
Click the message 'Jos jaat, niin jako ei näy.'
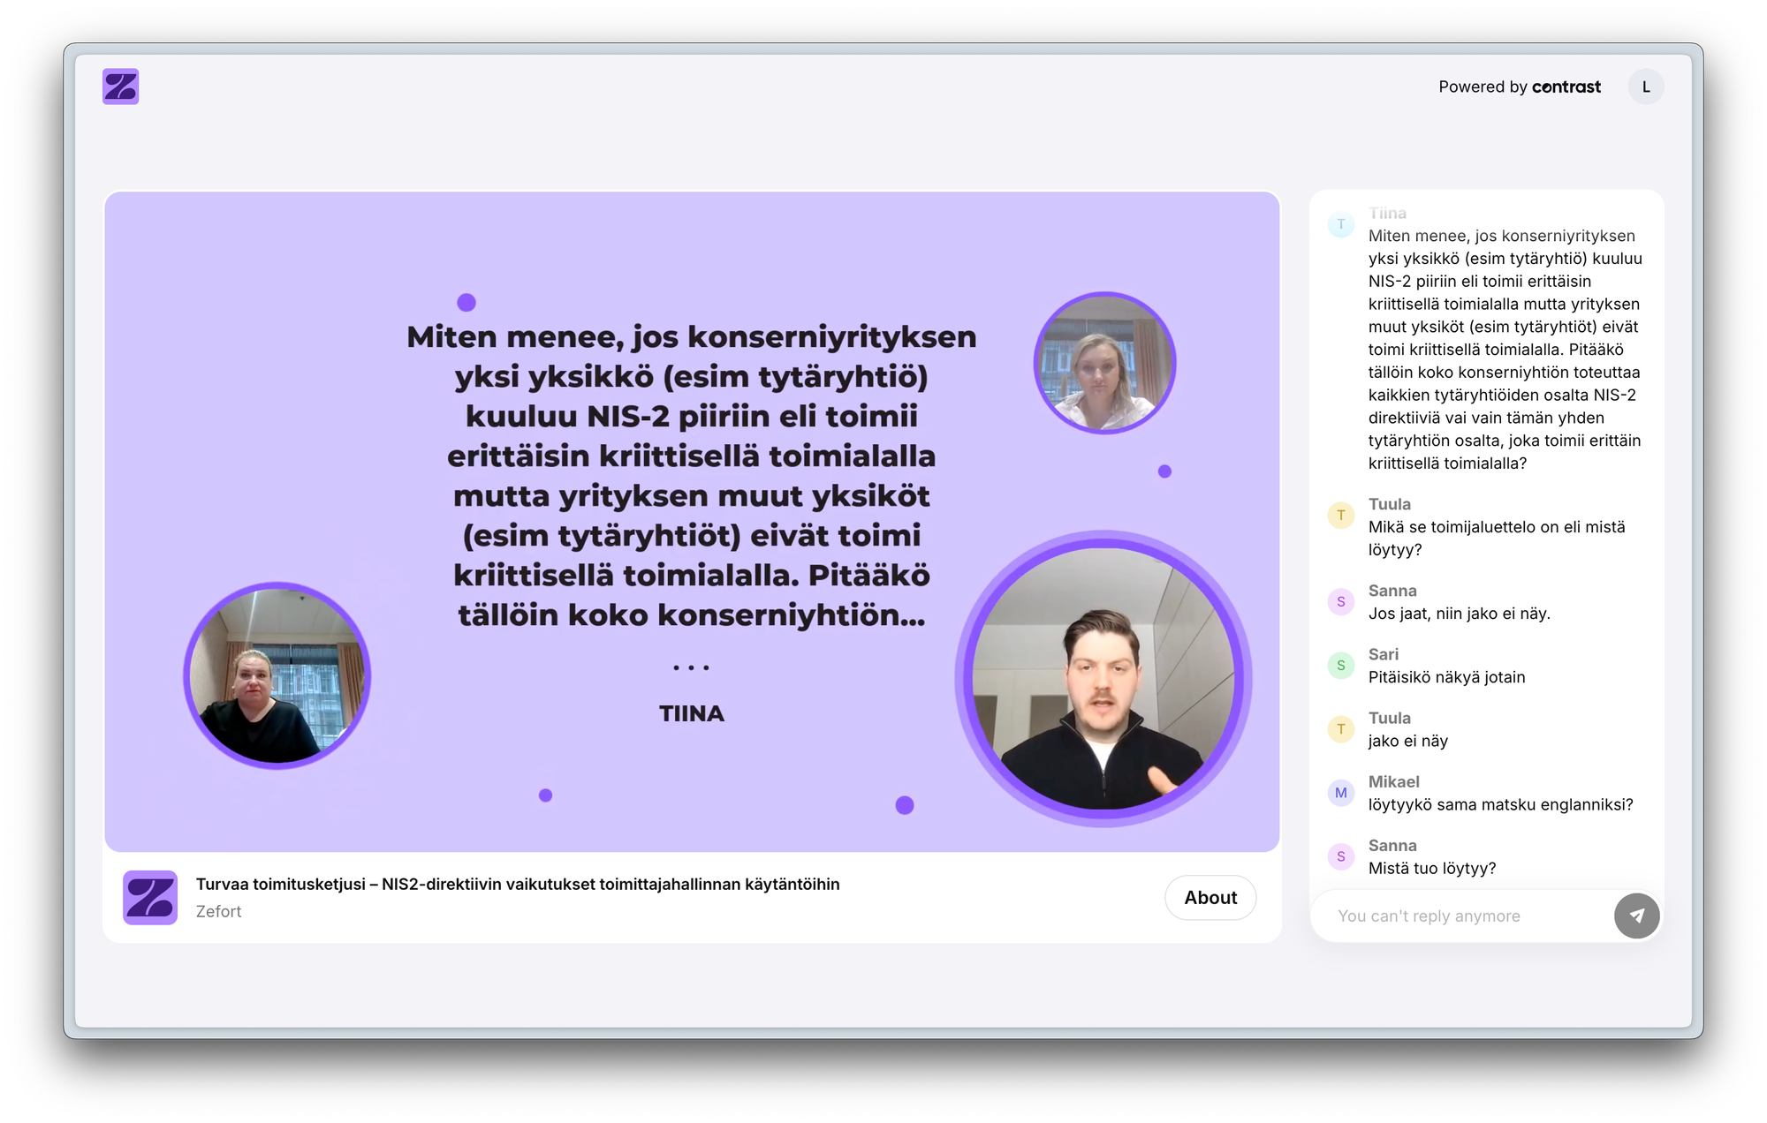tap(1459, 614)
